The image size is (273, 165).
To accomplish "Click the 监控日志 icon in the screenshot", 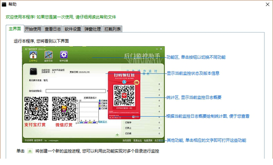I will [48, 55].
